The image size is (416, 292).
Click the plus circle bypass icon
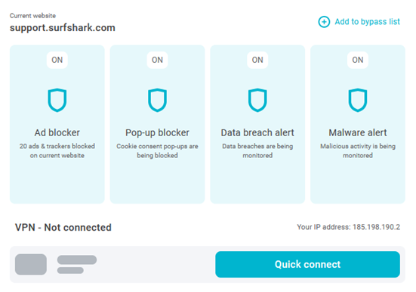pyautogui.click(x=324, y=22)
